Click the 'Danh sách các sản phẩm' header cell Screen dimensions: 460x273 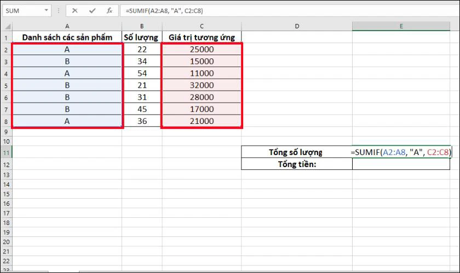pos(67,37)
